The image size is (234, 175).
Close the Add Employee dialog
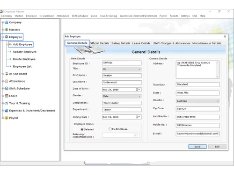pos(225,36)
